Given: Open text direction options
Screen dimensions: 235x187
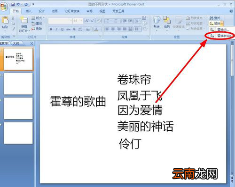Looking at the screenshot, I should click(144, 18).
